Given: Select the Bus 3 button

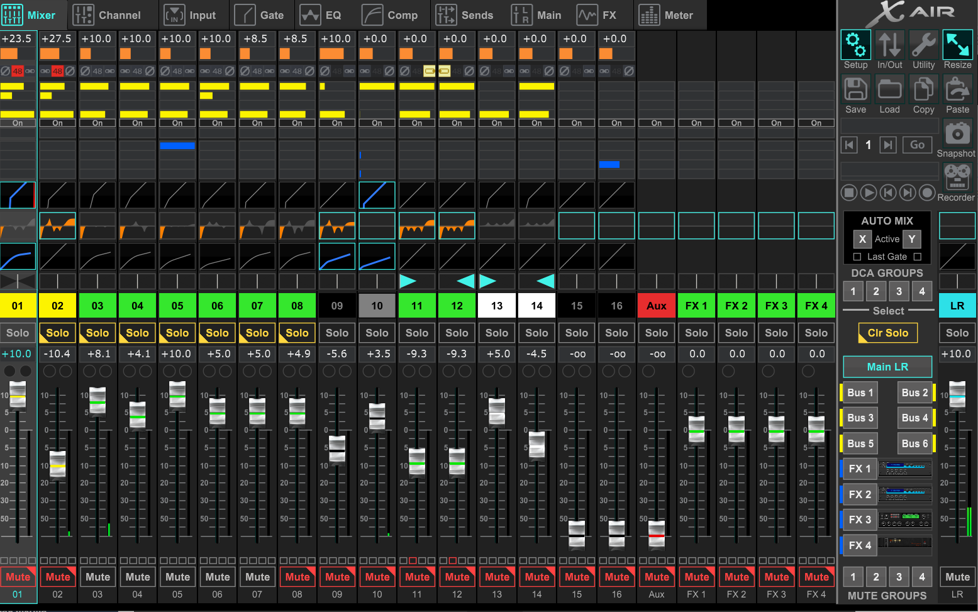Looking at the screenshot, I should (x=860, y=418).
